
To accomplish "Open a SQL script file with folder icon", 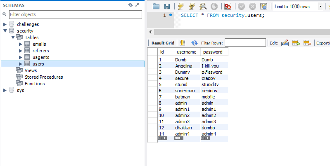I will click(x=156, y=7).
